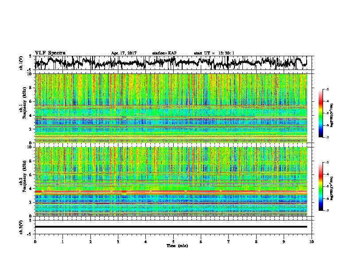Select the date label "Apr. 17, 2017"
This screenshot has width=351, height=271.
(124, 53)
